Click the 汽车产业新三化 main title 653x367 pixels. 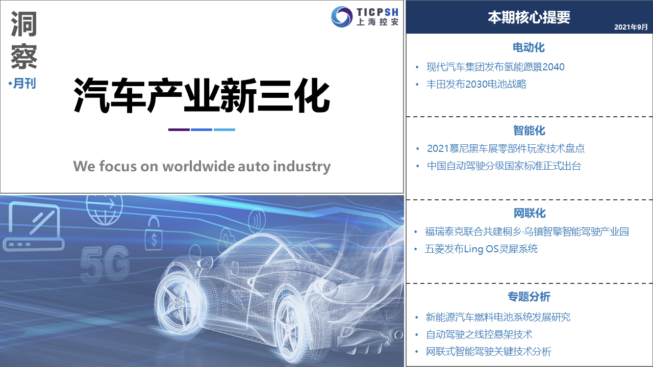click(202, 95)
